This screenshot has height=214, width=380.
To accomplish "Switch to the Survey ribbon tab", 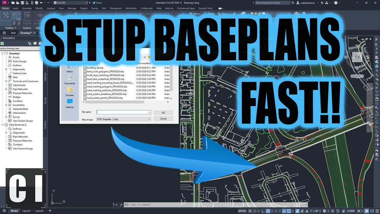I will [95, 8].
